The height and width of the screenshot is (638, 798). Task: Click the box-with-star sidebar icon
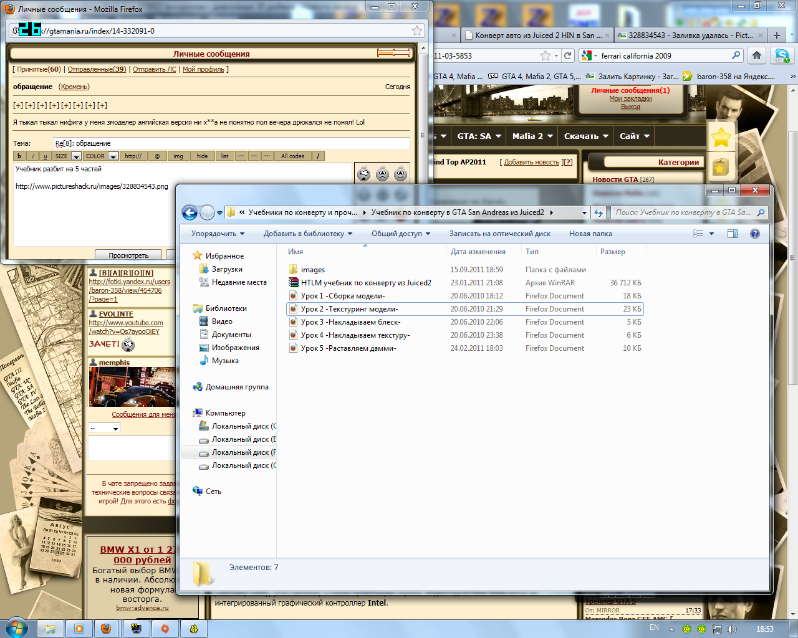pyautogui.click(x=721, y=166)
